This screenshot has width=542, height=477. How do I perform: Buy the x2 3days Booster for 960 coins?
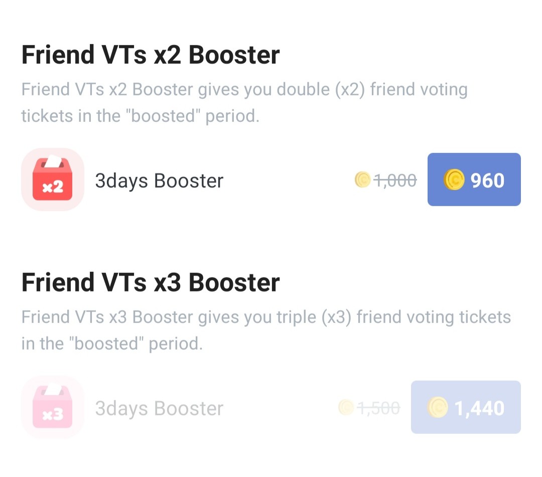tap(474, 180)
